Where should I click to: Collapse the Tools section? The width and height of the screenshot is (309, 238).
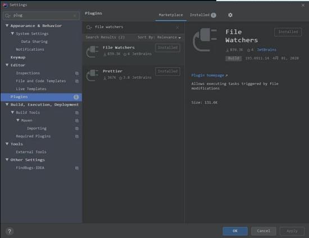coord(7,144)
